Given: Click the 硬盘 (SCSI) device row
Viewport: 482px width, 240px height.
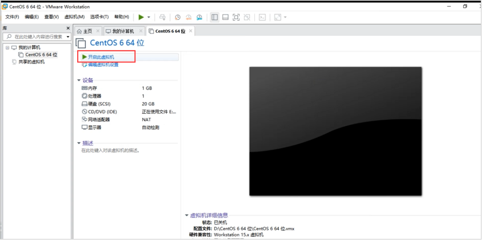Looking at the screenshot, I should (x=130, y=104).
